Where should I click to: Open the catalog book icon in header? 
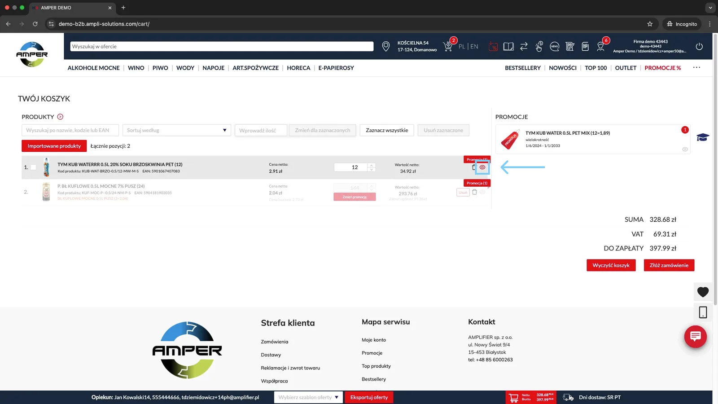508,46
